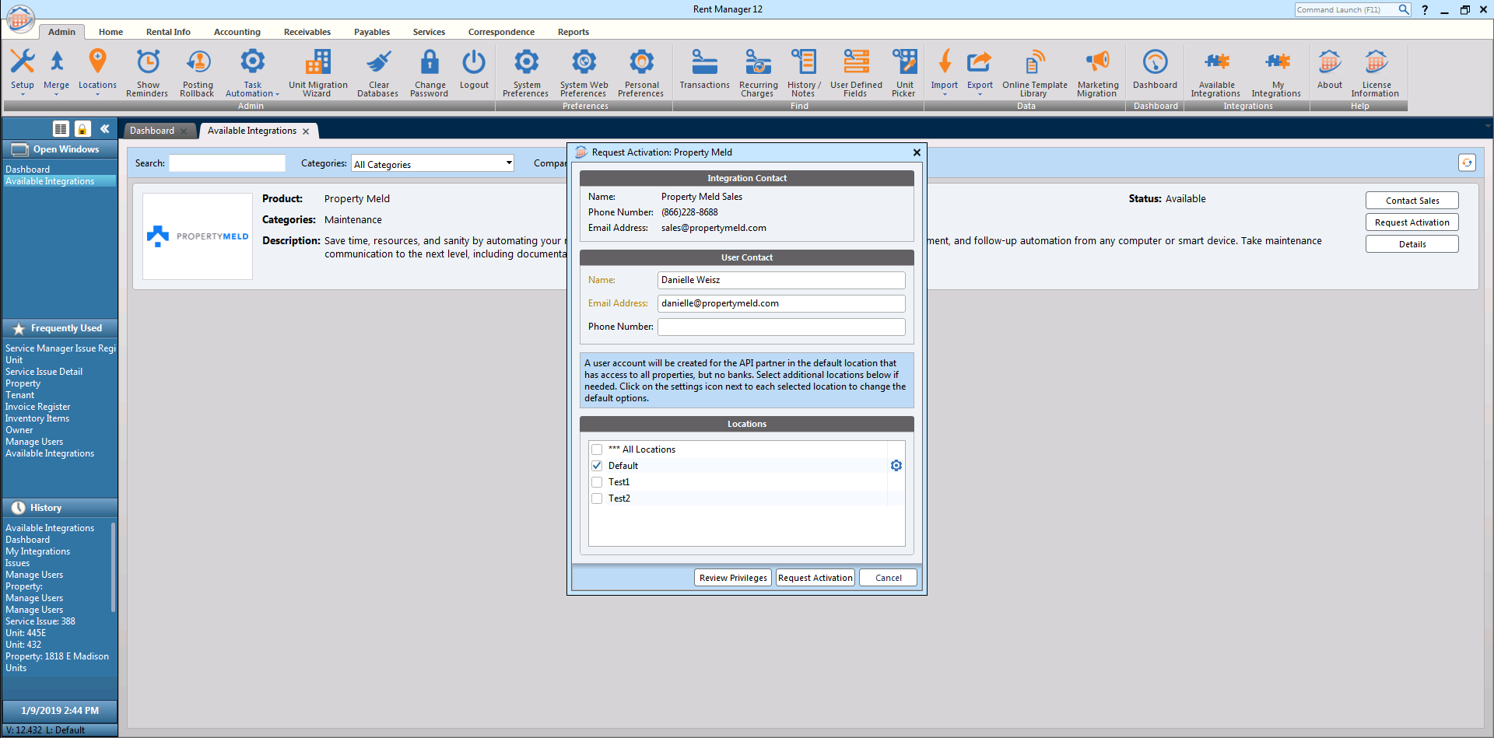Click the Default location settings gear
The image size is (1494, 738).
[896, 466]
